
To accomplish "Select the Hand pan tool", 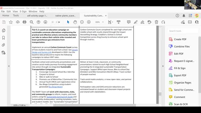I will [75, 22].
